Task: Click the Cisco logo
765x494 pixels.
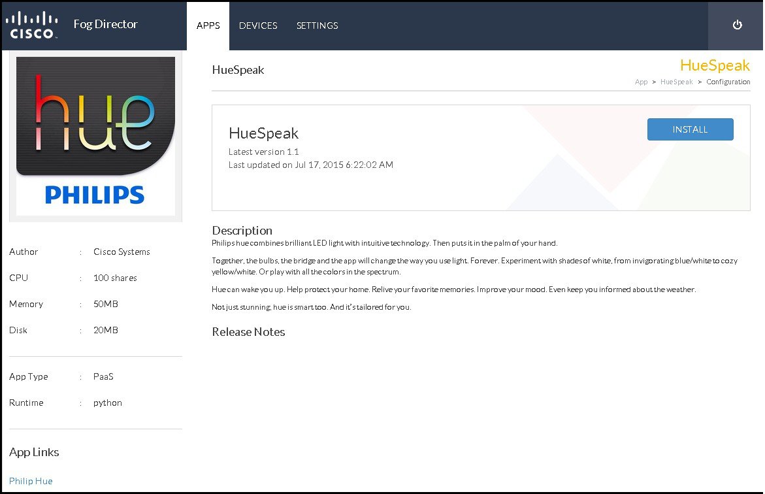Action: tap(32, 25)
